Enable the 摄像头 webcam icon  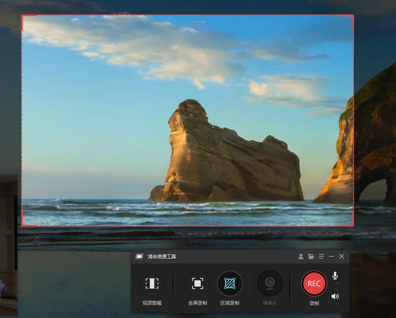[270, 283]
